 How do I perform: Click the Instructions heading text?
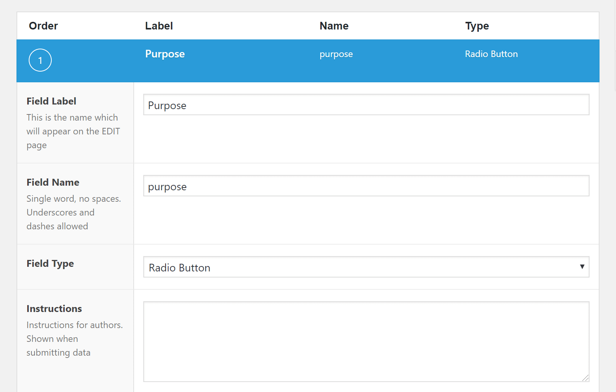54,309
